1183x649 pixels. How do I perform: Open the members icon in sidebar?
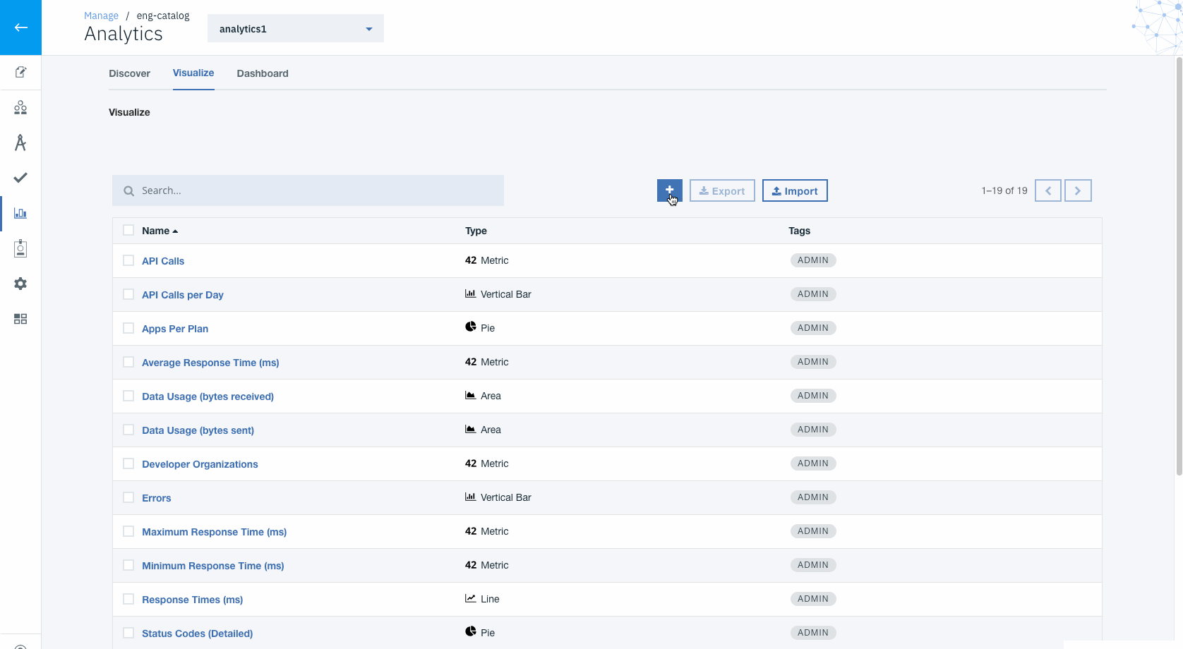click(20, 107)
